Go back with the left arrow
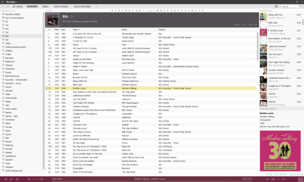 point(3,7)
